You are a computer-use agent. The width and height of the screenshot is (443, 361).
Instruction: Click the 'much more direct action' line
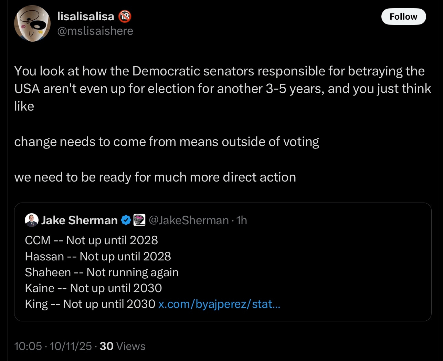coord(155,177)
